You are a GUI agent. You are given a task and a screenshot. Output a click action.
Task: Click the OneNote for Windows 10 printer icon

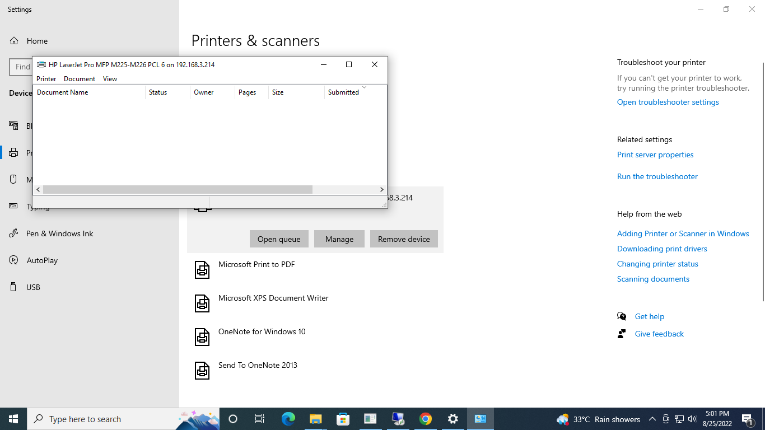click(202, 337)
